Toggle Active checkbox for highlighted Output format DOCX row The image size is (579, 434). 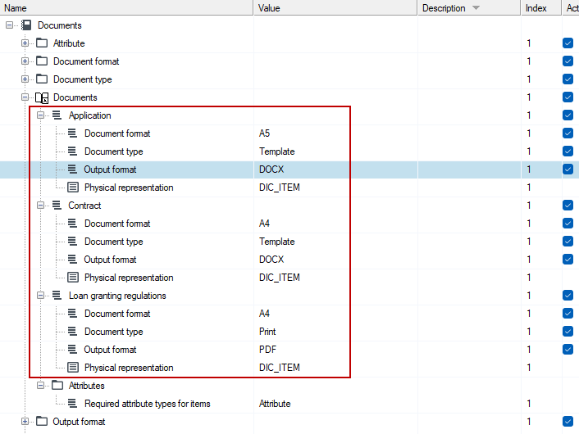[568, 170]
